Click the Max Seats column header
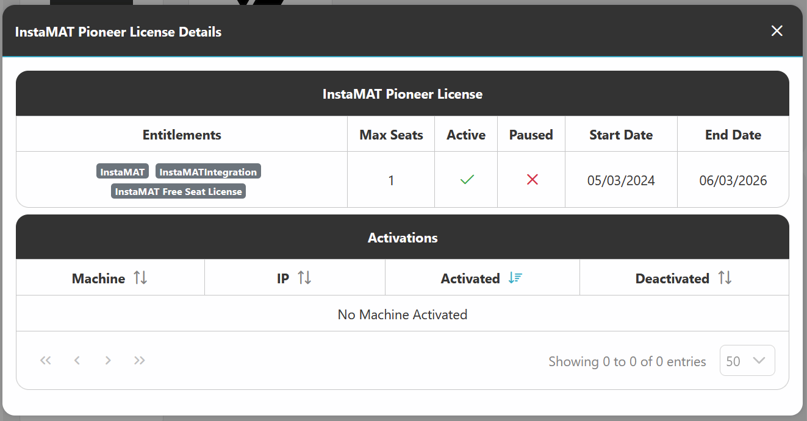Viewport: 807px width, 421px height. click(391, 135)
